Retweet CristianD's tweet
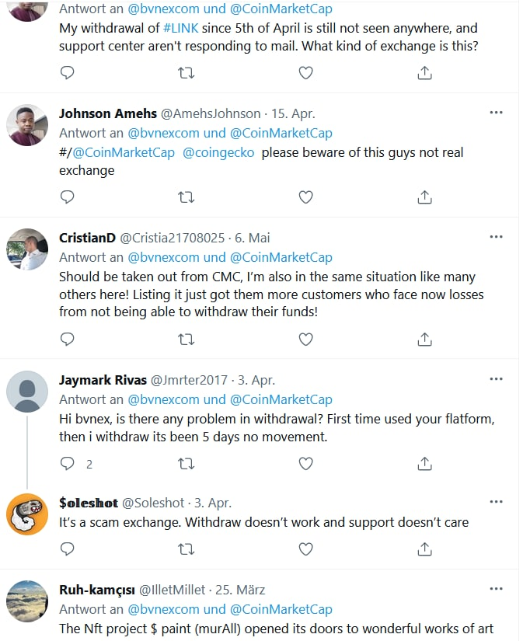This screenshot has width=530, height=641. point(187,339)
